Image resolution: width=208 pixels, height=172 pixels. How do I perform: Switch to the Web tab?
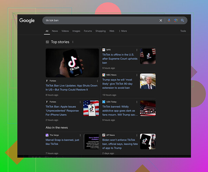(x=112, y=31)
